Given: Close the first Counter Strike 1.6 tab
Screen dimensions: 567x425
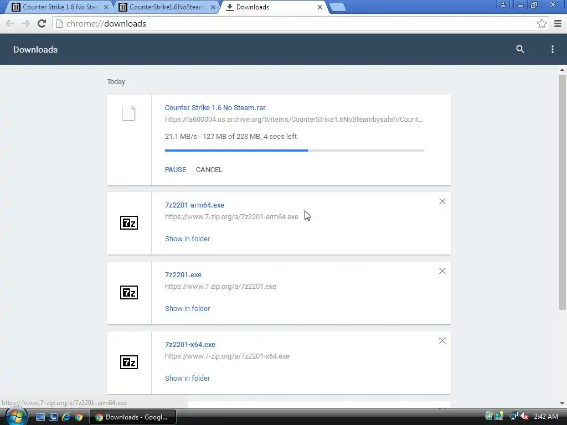Looking at the screenshot, I should pos(106,7).
